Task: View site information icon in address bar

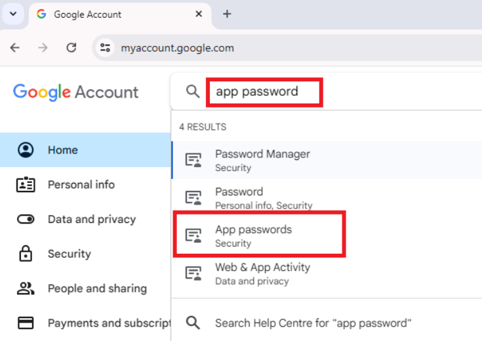Action: tap(105, 48)
